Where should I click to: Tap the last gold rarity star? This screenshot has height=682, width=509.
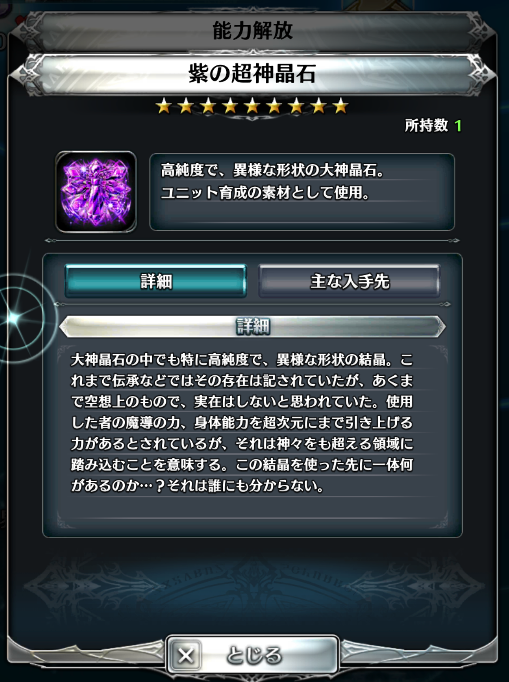coord(341,105)
